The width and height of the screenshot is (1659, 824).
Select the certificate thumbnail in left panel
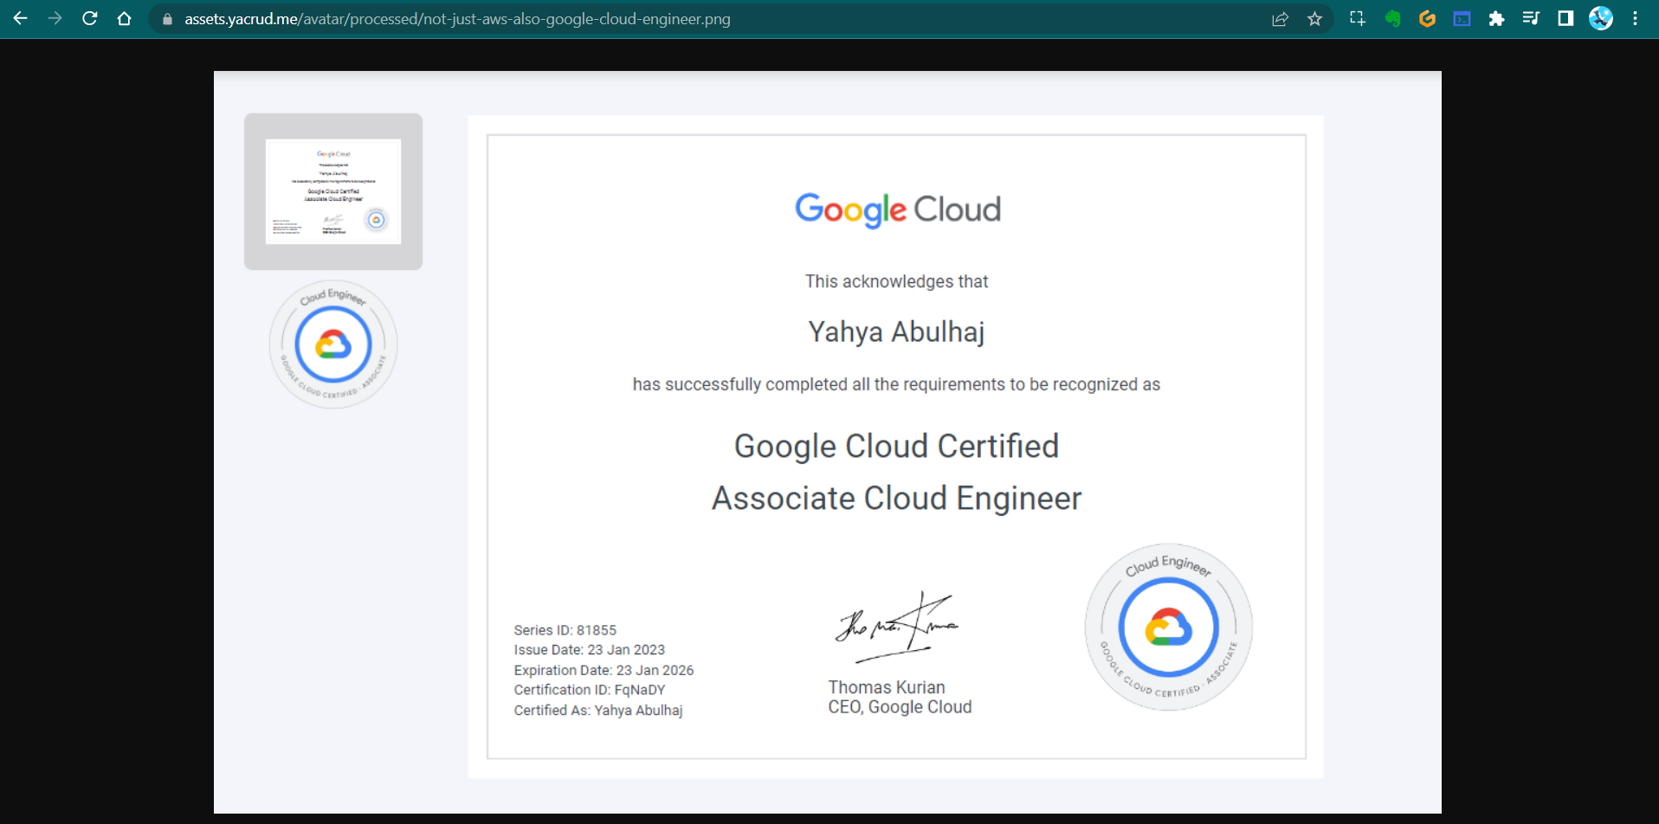coord(333,191)
